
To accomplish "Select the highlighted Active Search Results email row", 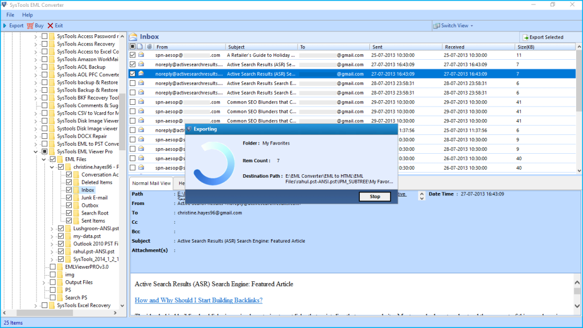I will click(352, 74).
